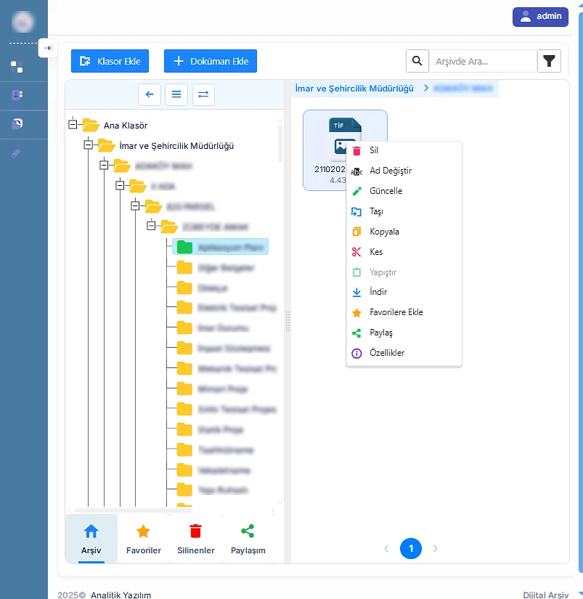Download the file with İndir
The height and width of the screenshot is (599, 583).
pos(404,292)
